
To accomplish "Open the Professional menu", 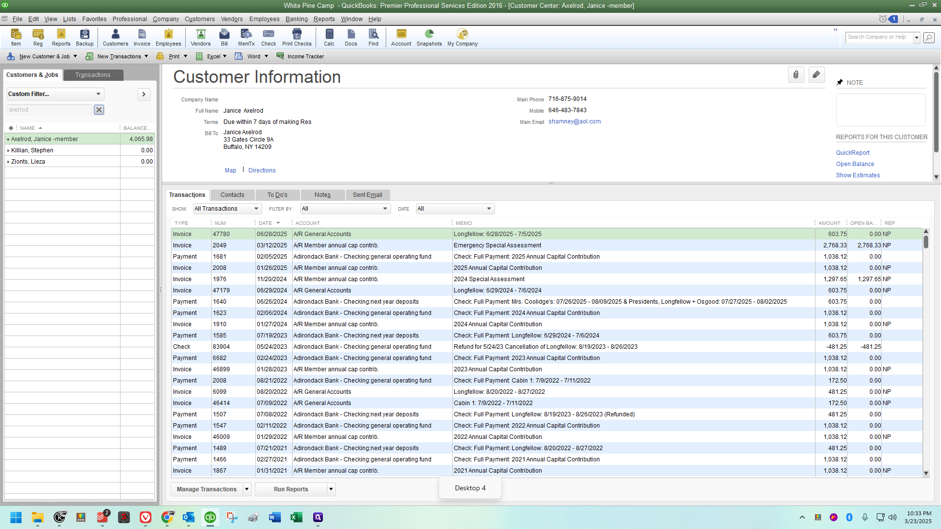I will pos(130,19).
